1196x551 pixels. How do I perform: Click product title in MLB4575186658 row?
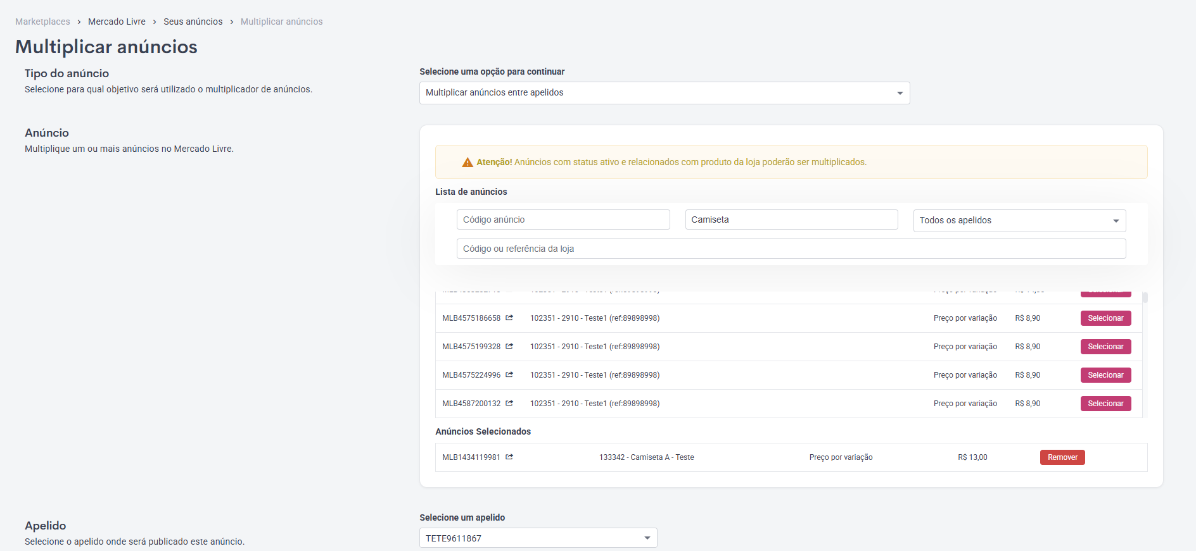595,318
